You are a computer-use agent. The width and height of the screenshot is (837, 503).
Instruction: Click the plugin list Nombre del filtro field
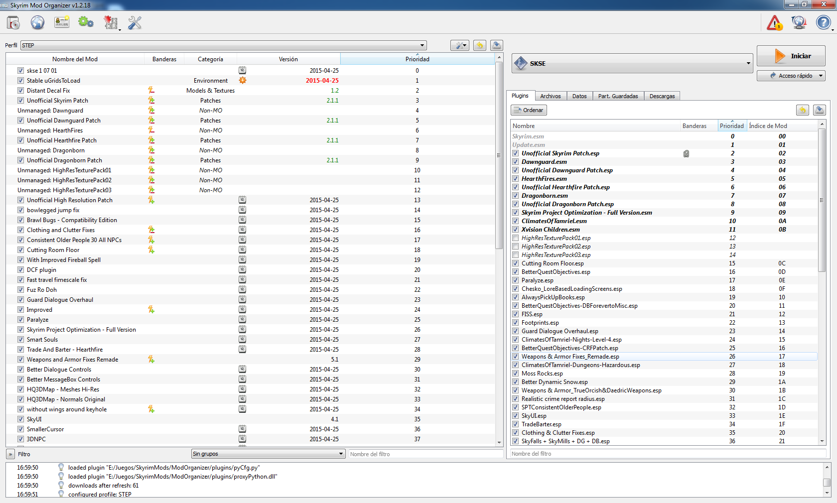668,454
